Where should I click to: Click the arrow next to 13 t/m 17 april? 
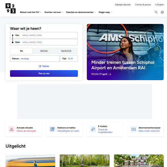(x=110, y=74)
